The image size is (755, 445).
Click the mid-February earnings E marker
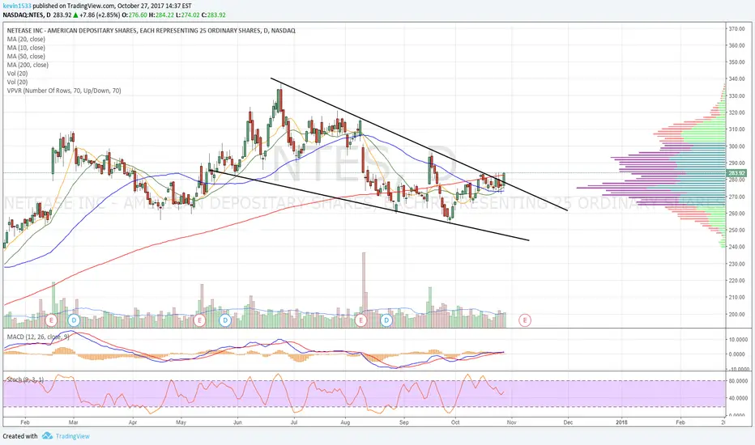(x=50, y=320)
